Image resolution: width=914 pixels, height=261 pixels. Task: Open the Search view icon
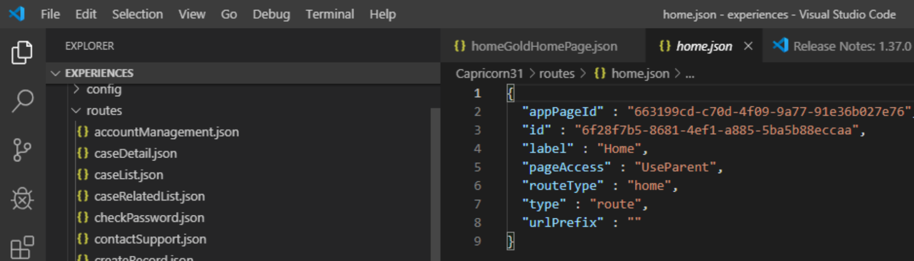pyautogui.click(x=22, y=101)
